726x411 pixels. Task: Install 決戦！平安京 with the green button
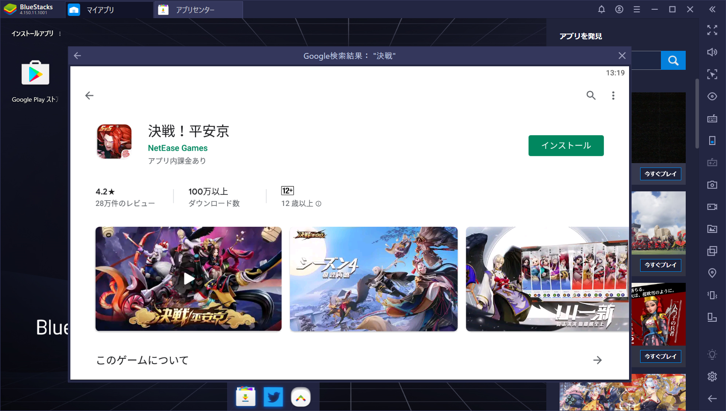(x=566, y=145)
